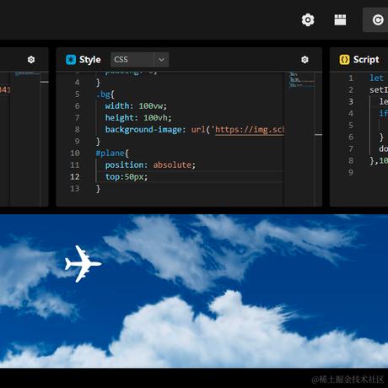Click on the '#plane{' selector line
Viewport: 388px width, 388px height.
(x=112, y=154)
